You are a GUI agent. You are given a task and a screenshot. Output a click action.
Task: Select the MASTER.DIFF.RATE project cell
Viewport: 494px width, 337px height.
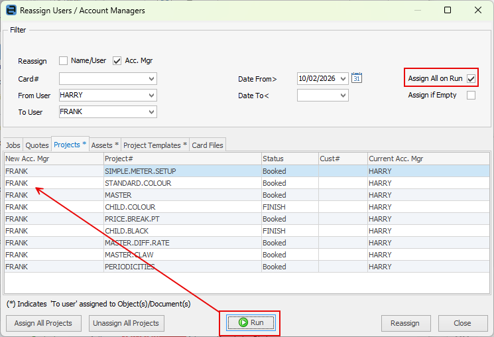pos(182,243)
